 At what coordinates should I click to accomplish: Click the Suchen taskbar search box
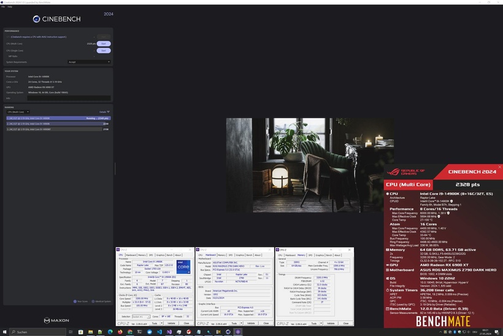tap(37, 332)
